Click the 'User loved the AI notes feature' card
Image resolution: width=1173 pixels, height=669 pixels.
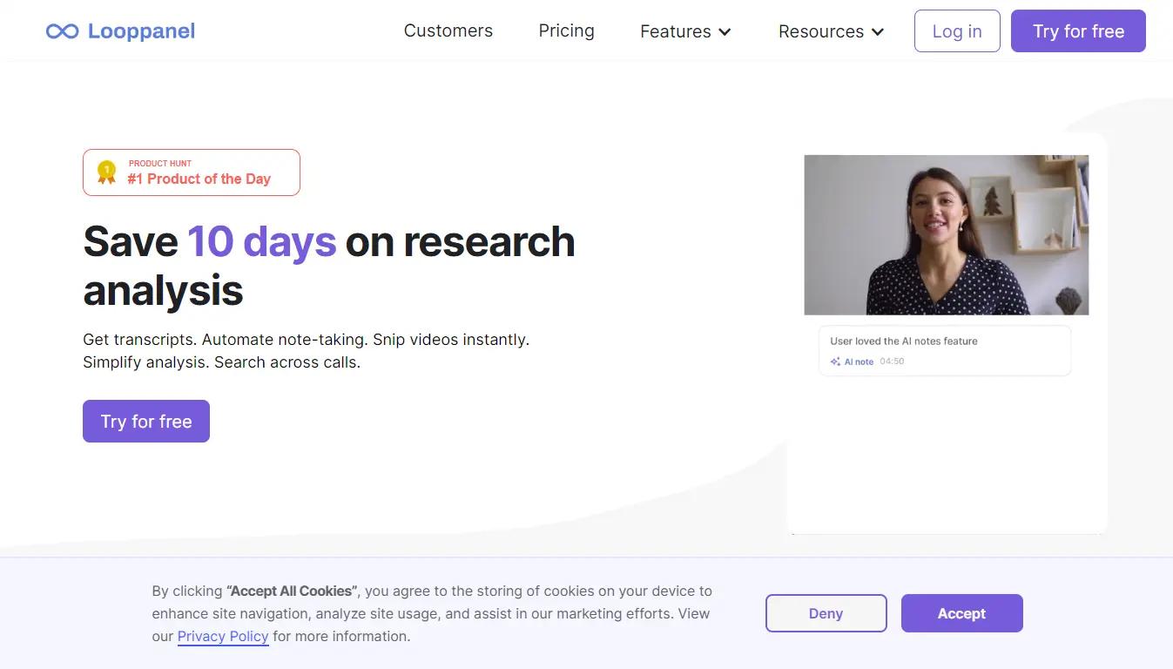(x=945, y=351)
